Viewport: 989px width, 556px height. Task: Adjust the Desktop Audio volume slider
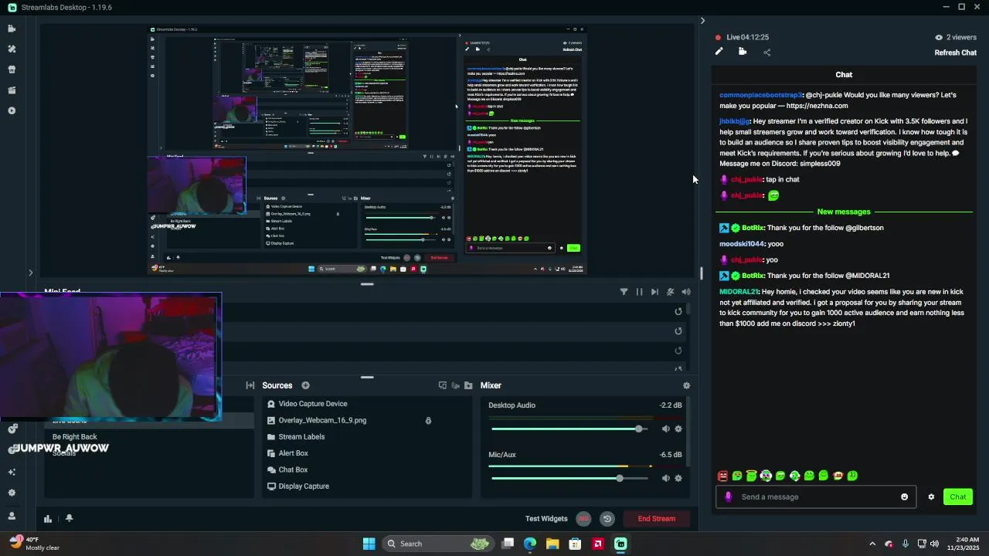(x=570, y=429)
